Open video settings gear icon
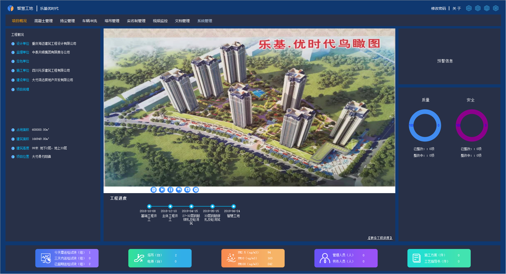The image size is (506, 274). 196,190
